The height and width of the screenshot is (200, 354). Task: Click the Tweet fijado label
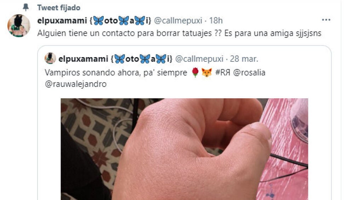(x=59, y=8)
